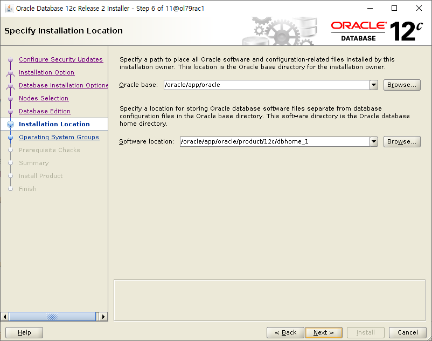The height and width of the screenshot is (341, 432).
Task: Open the Help button
Action: [24, 332]
